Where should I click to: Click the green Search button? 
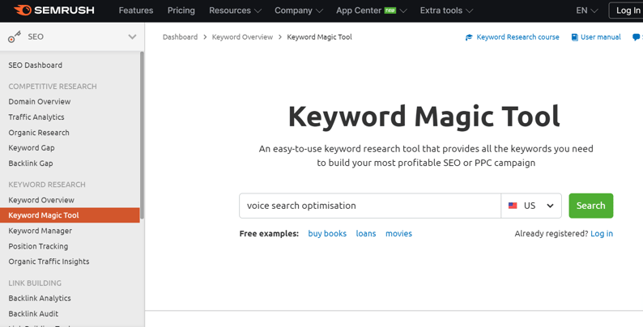point(591,206)
